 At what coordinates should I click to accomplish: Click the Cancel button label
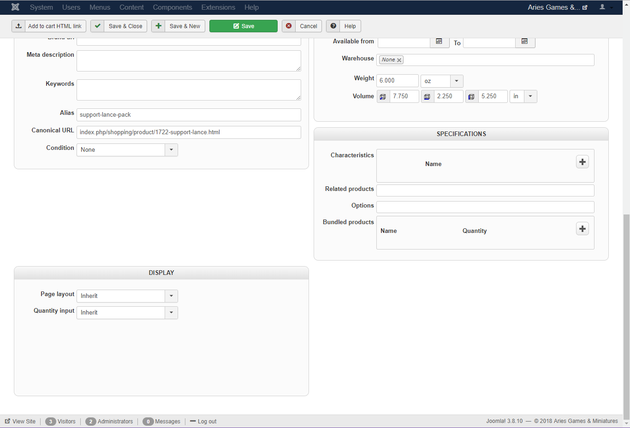309,26
